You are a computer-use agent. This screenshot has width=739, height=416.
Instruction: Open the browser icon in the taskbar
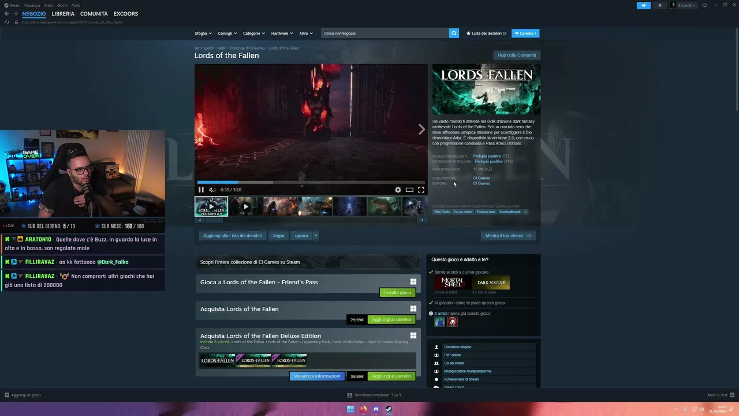pos(363,409)
